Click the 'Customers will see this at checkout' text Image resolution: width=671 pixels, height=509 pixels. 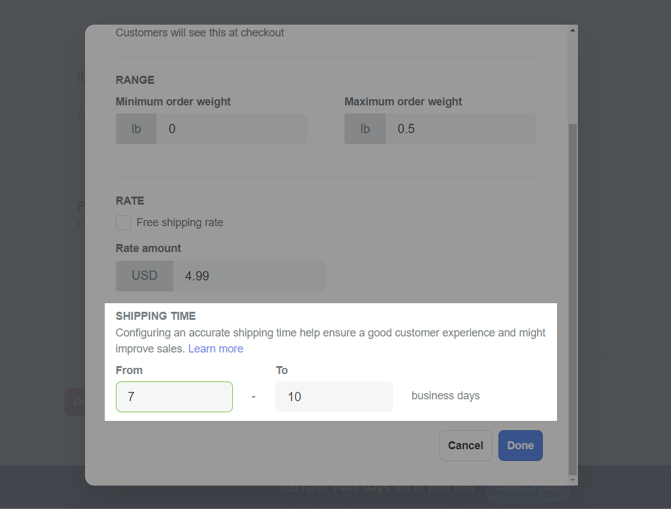(200, 33)
